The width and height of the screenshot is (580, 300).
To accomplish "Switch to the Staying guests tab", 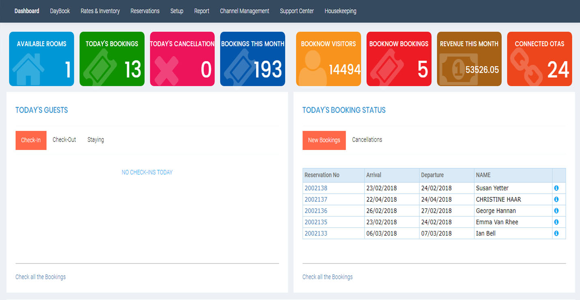I will point(96,140).
